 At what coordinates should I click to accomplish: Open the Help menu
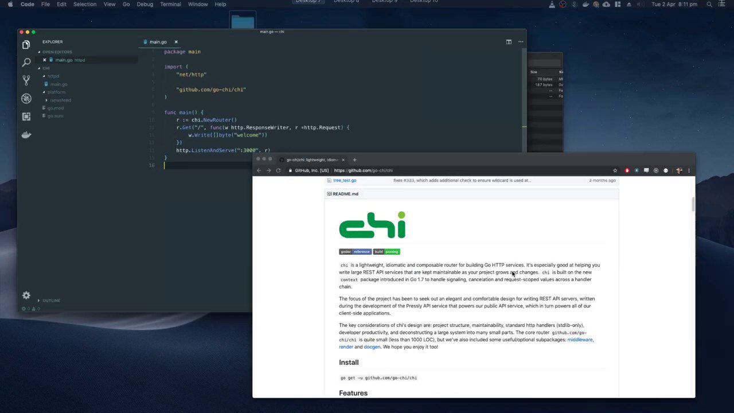point(220,4)
